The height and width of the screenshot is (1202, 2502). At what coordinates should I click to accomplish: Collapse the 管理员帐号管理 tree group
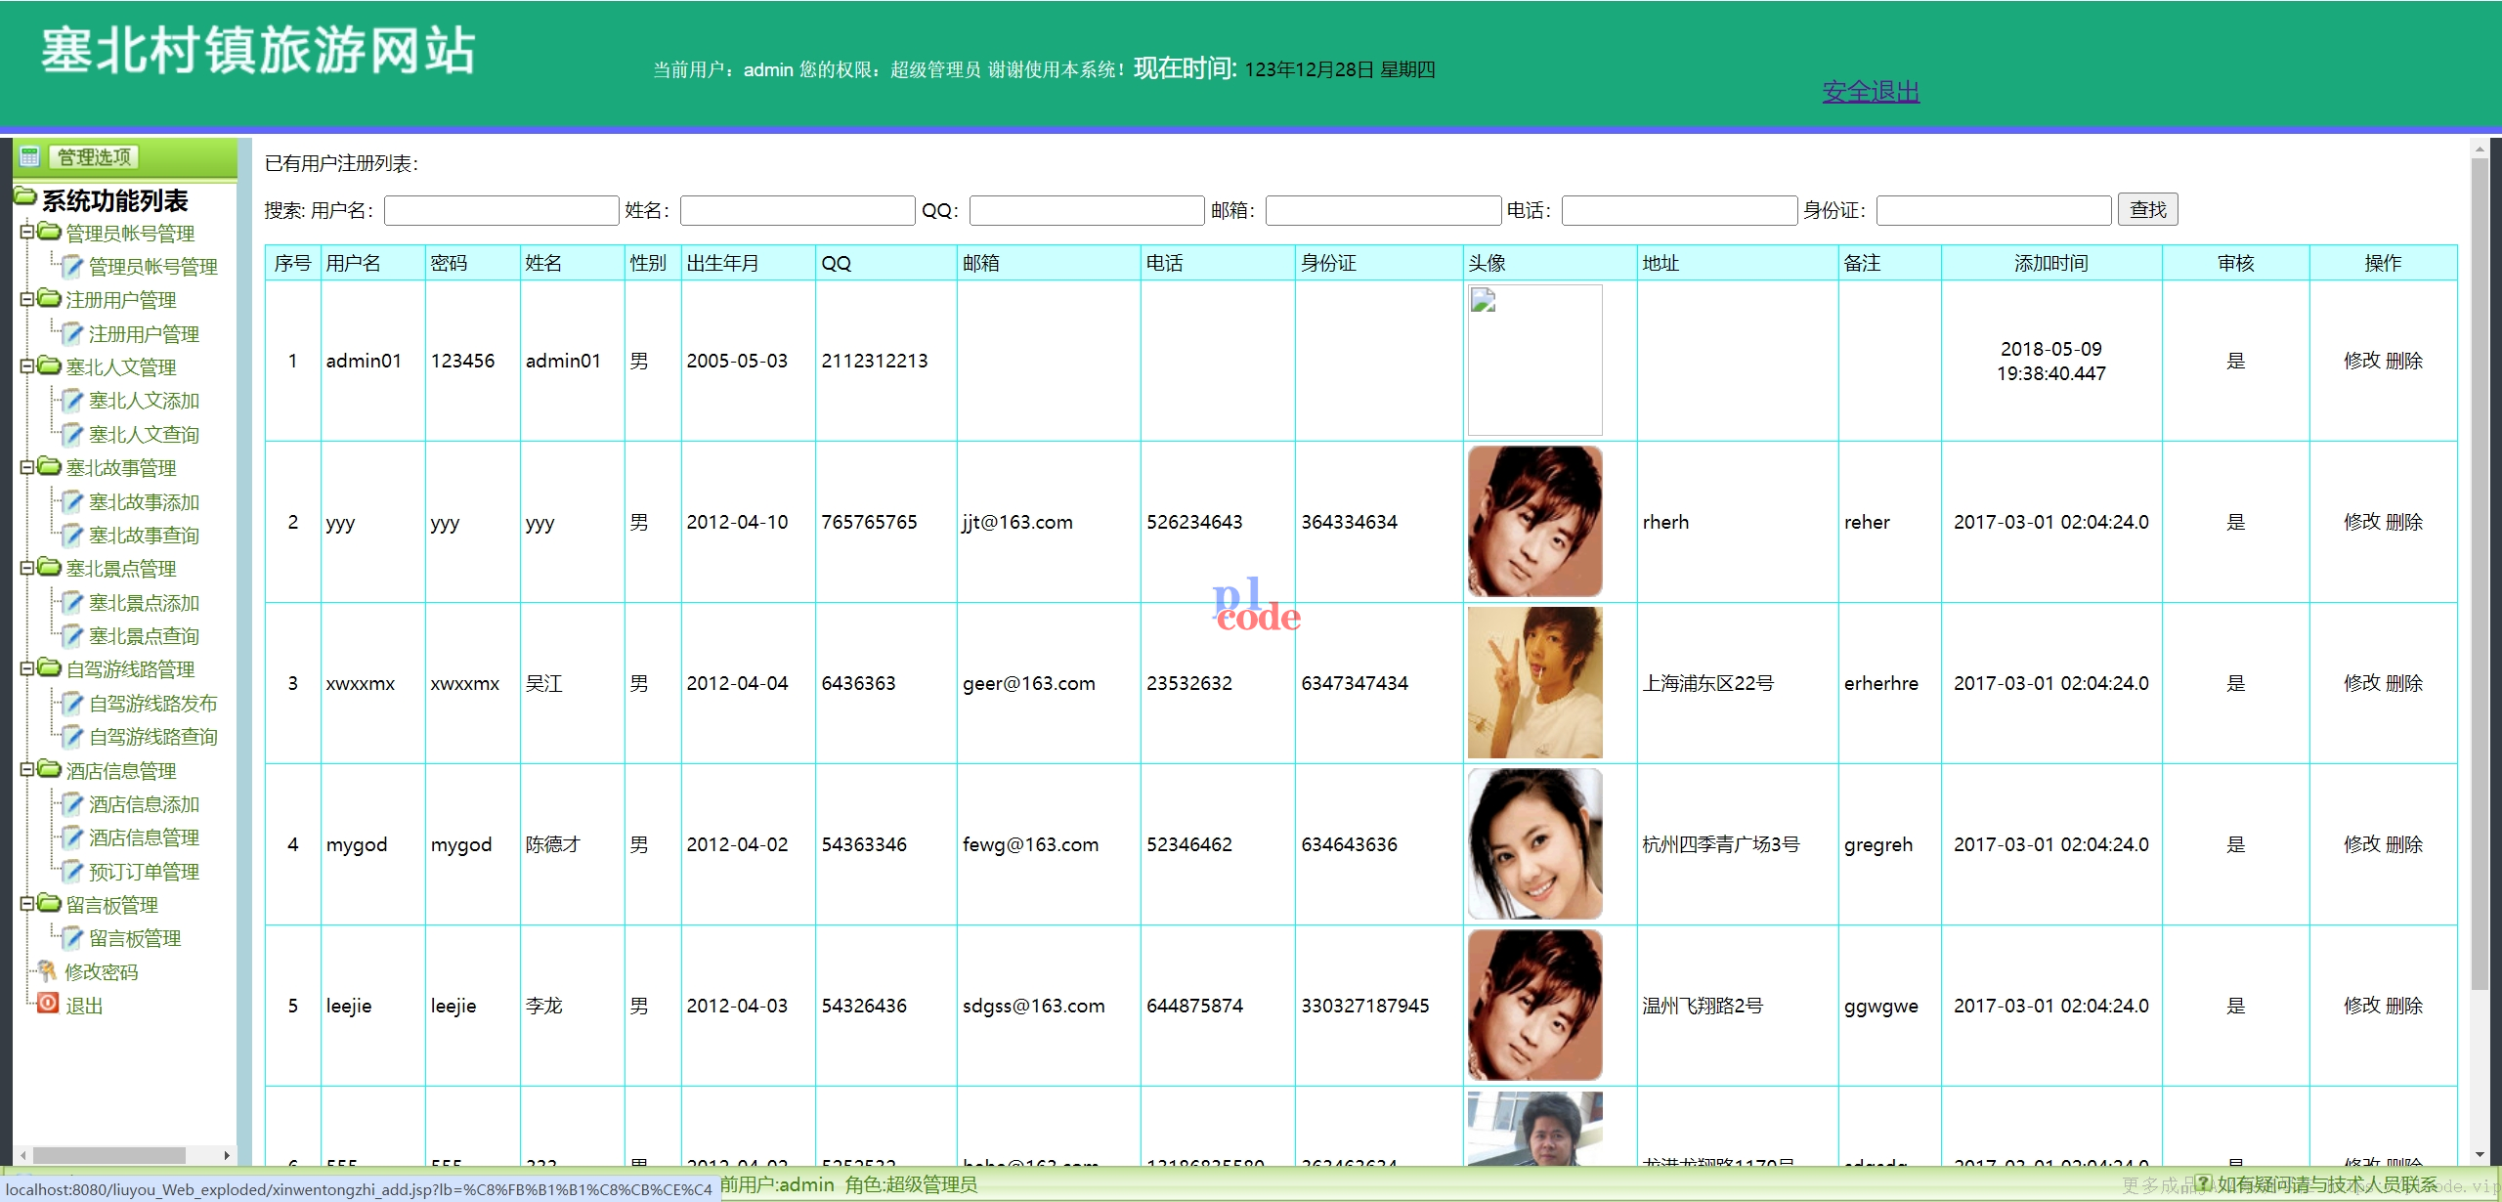[x=27, y=233]
